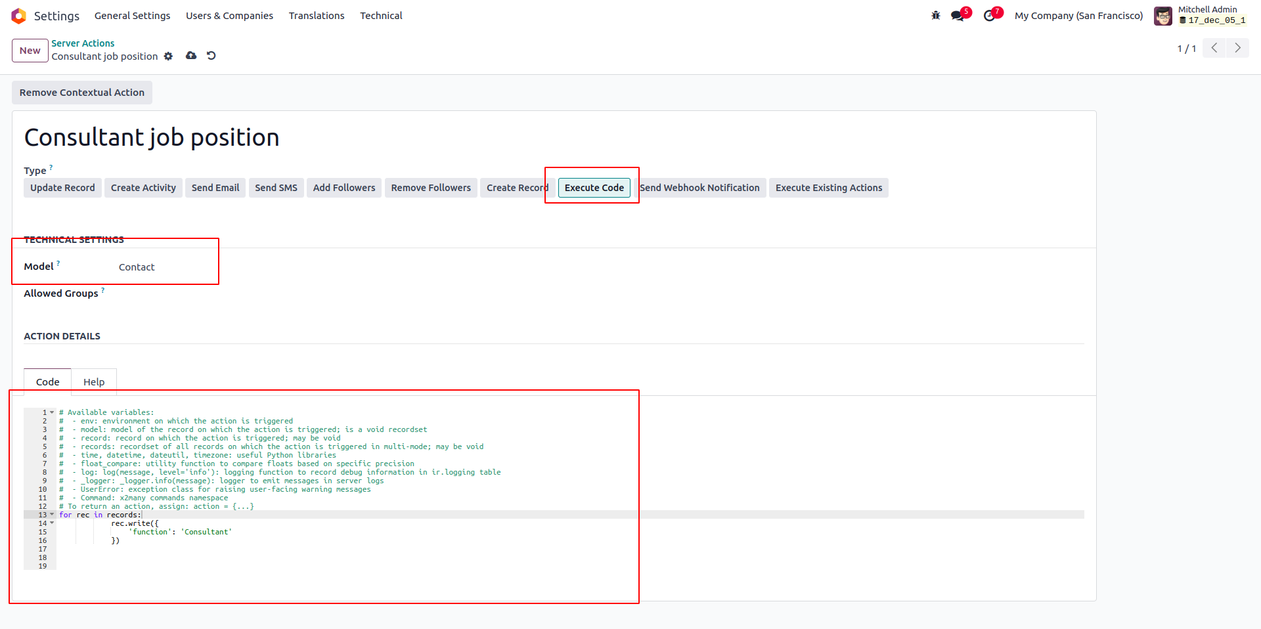Image resolution: width=1261 pixels, height=629 pixels.
Task: Follow the Server Actions breadcrumb link
Action: pos(83,43)
